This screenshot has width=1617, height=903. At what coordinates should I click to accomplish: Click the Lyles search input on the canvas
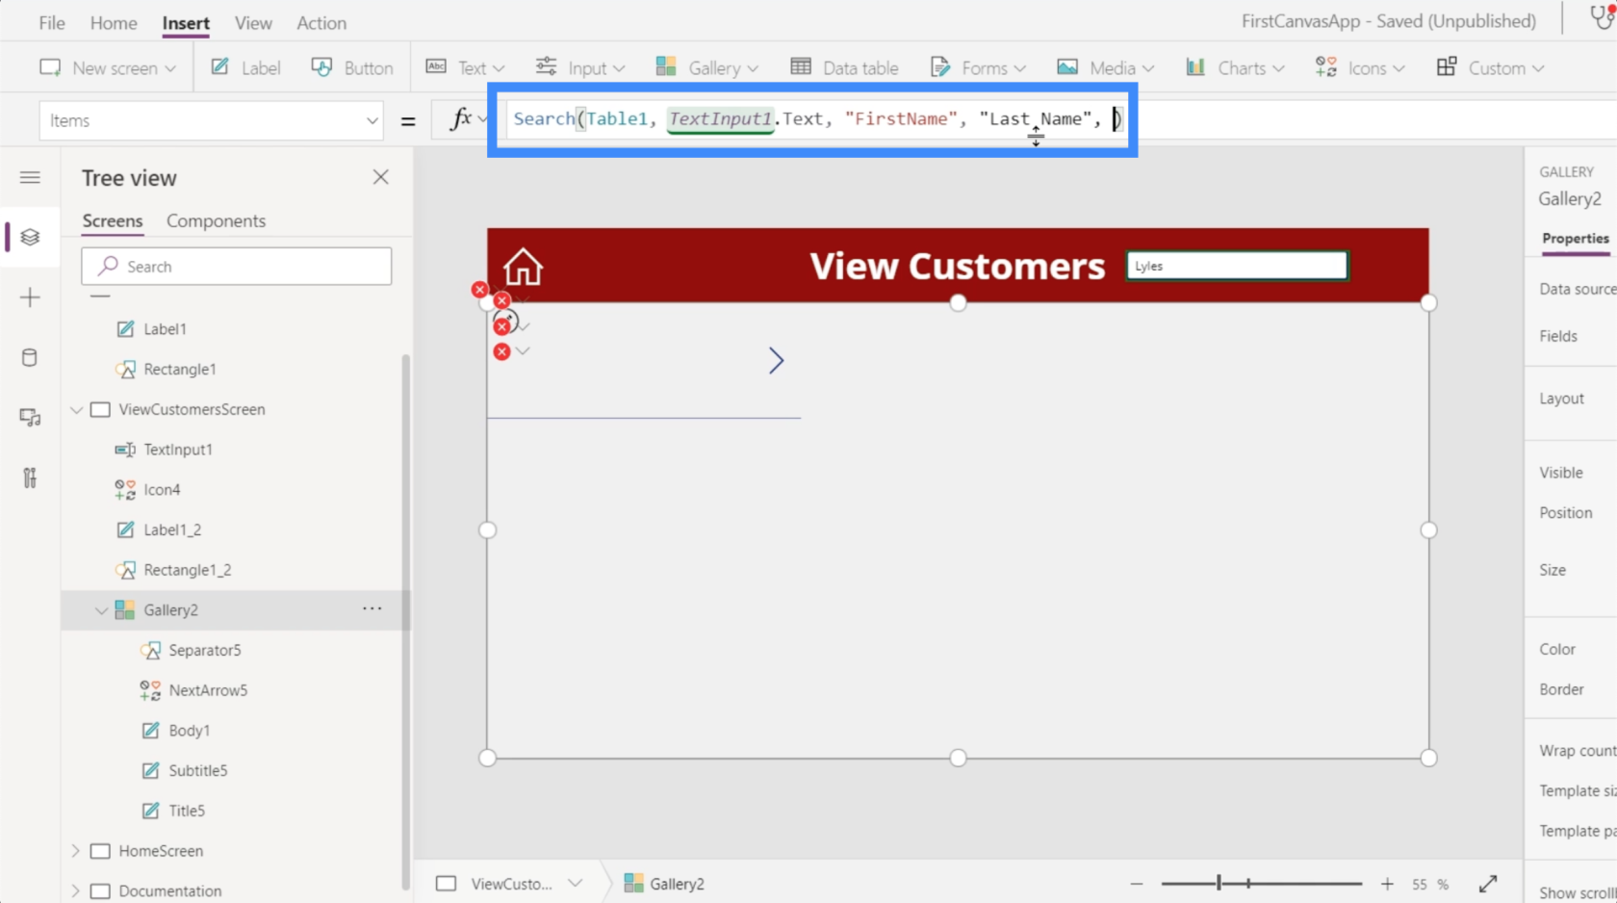(1237, 266)
